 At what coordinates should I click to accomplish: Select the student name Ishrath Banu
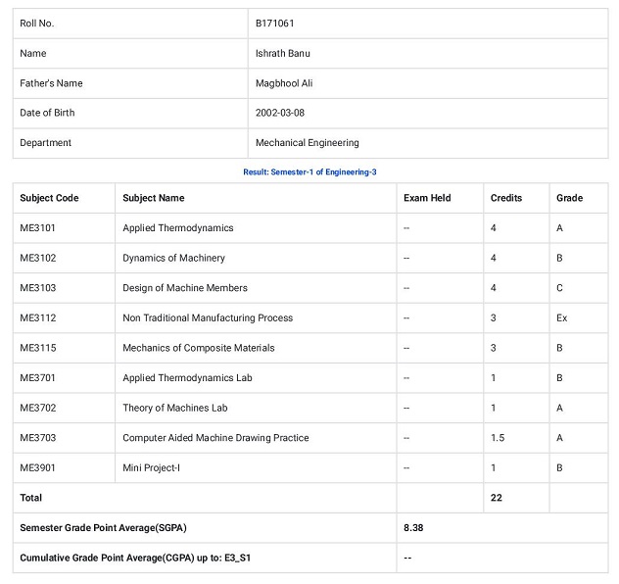(x=283, y=53)
